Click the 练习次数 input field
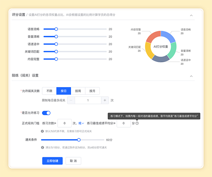Viewport: 212px width, 177px height. tap(64, 123)
